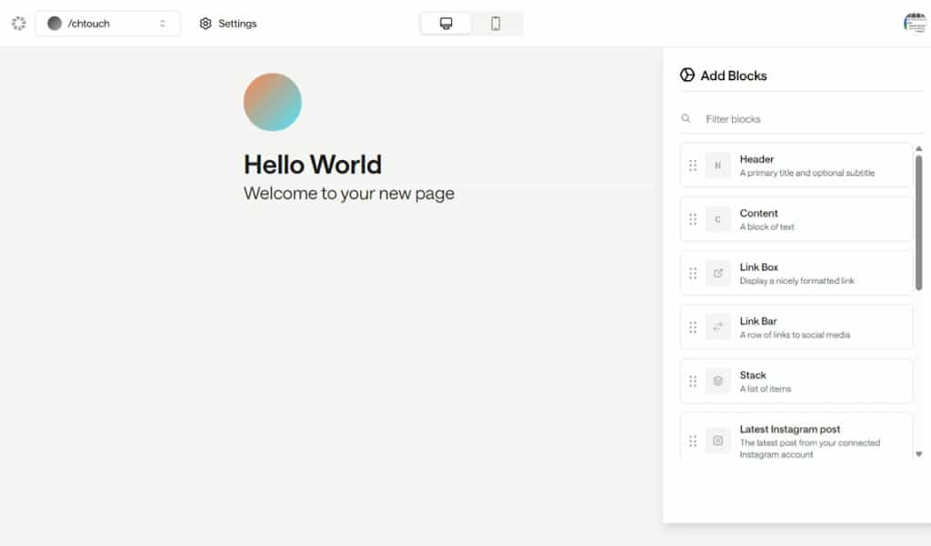The width and height of the screenshot is (931, 546).
Task: Click the Link Bar arrows icon
Action: 718,328
